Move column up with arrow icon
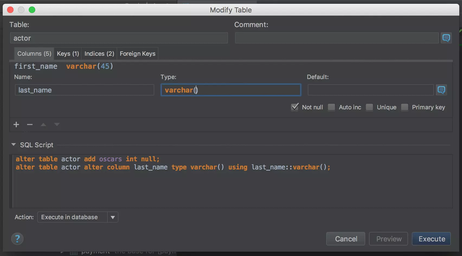The height and width of the screenshot is (256, 462). [43, 124]
